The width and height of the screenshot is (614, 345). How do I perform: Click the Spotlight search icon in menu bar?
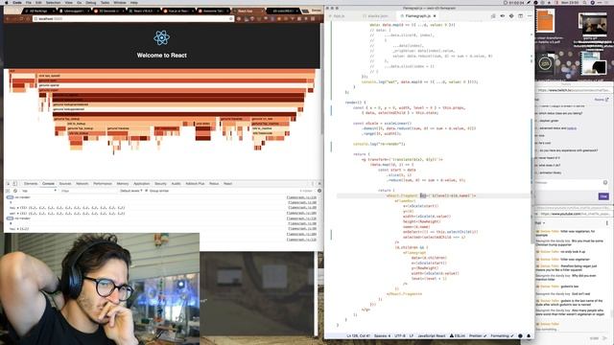584,2
